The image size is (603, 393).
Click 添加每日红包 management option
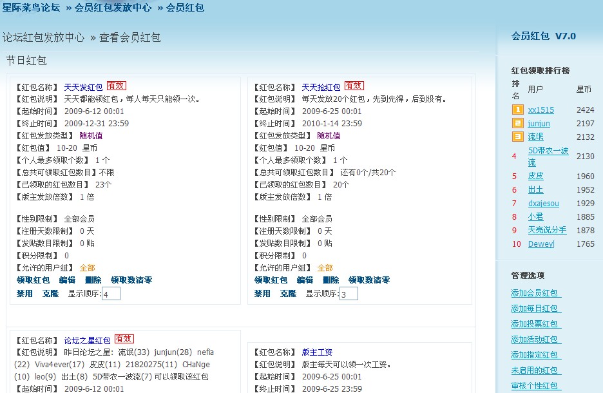[536, 309]
